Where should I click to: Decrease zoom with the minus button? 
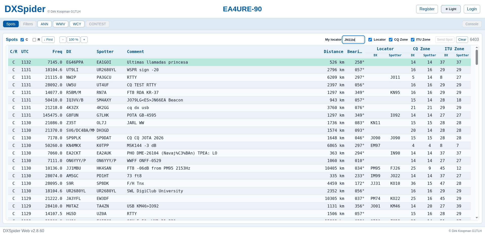(63, 40)
